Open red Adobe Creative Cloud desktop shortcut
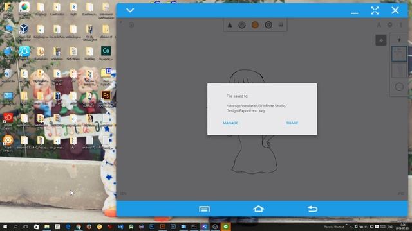412x231 pixels. pos(8,117)
